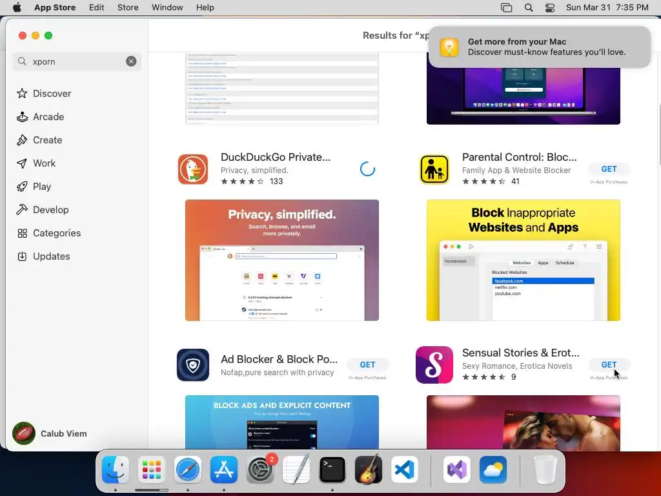The width and height of the screenshot is (661, 496).
Task: Click the search field containing xporn
Action: [77, 61]
